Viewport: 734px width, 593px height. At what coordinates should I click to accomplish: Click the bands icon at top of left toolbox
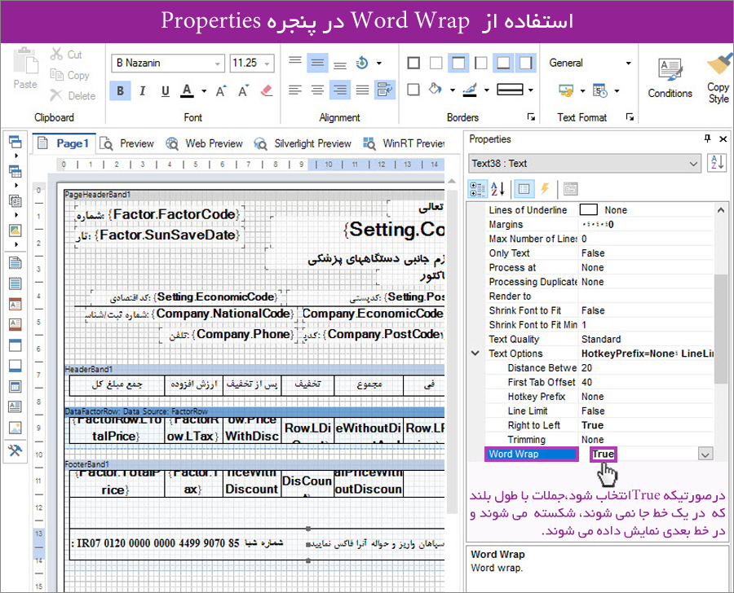pyautogui.click(x=15, y=142)
